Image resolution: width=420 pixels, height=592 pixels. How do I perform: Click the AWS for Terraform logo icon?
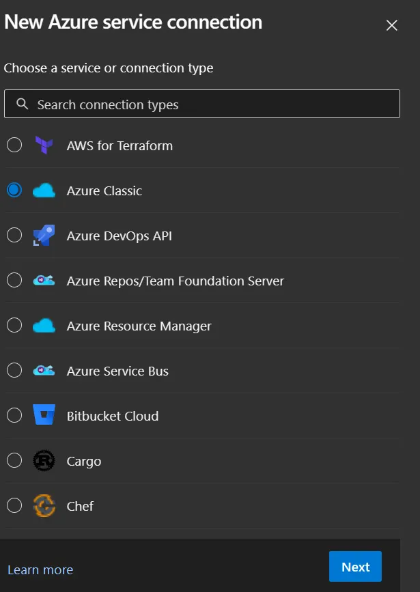(44, 145)
